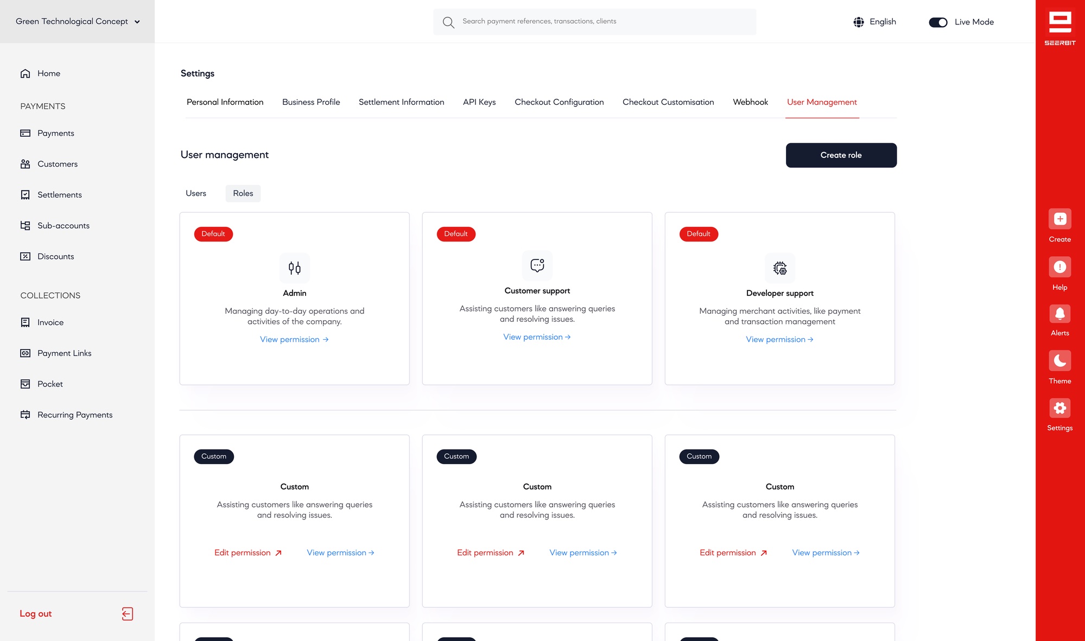Click the search magnifier icon
Image resolution: width=1085 pixels, height=641 pixels.
[448, 22]
